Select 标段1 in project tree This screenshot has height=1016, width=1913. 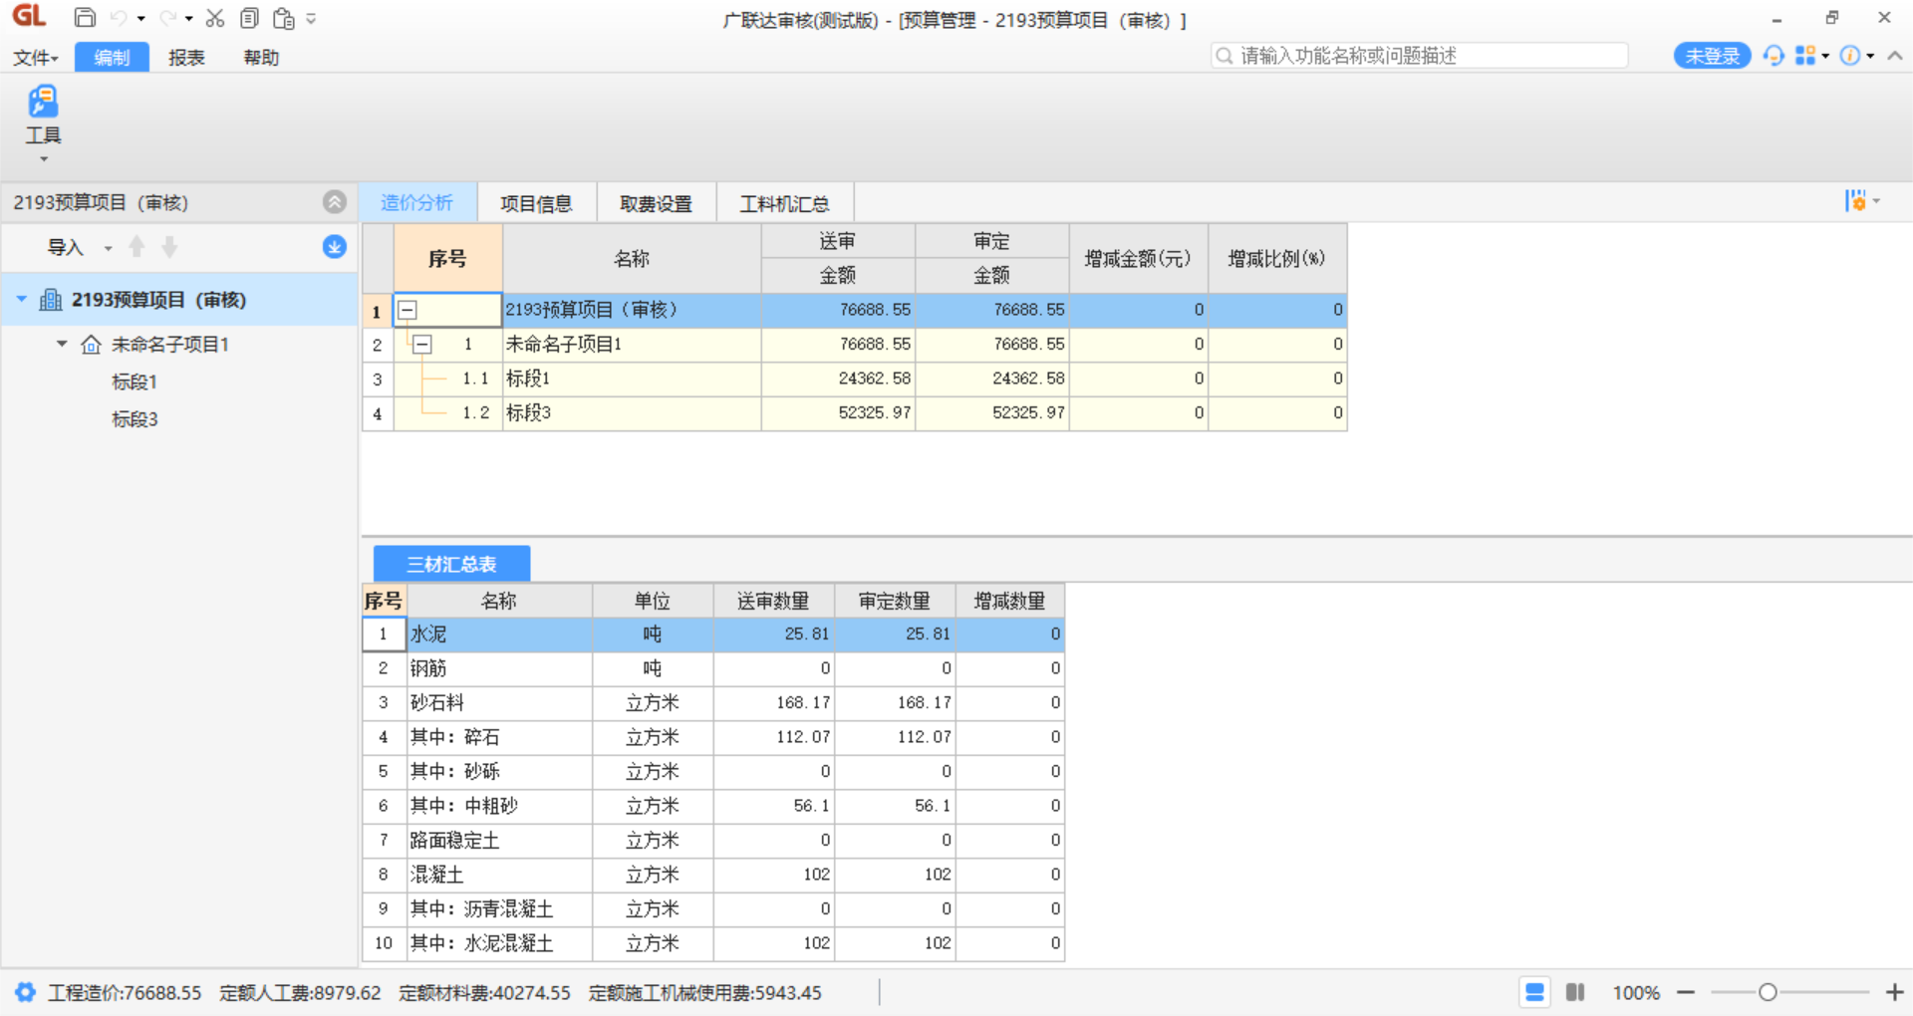135,381
